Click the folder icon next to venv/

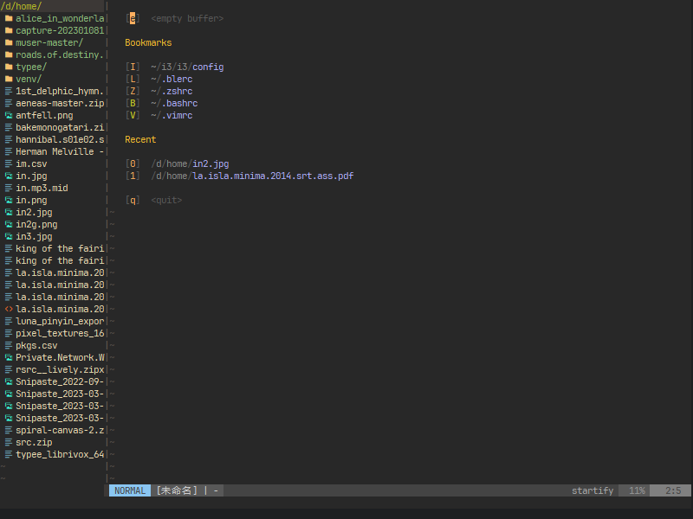(x=9, y=79)
